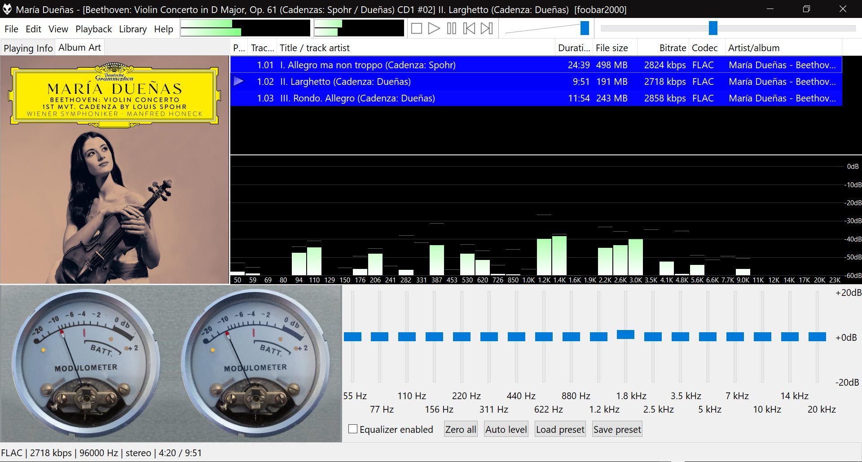Click the spectrum analyzer visualization
The width and height of the screenshot is (862, 462).
pyautogui.click(x=546, y=220)
